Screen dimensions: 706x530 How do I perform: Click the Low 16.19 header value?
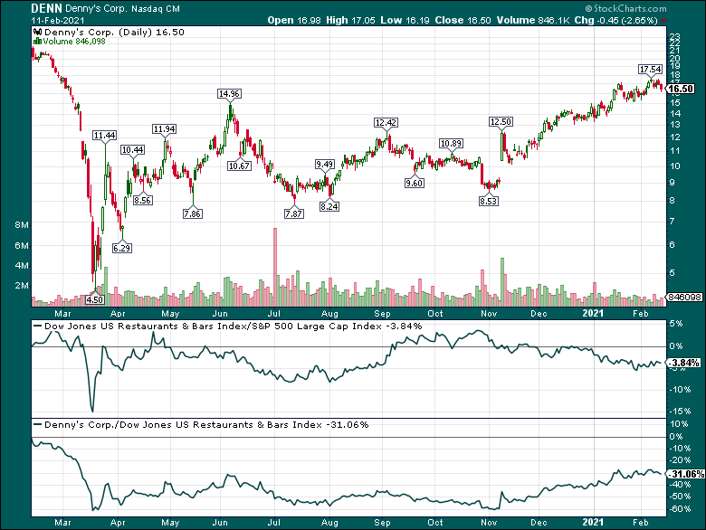pyautogui.click(x=405, y=20)
